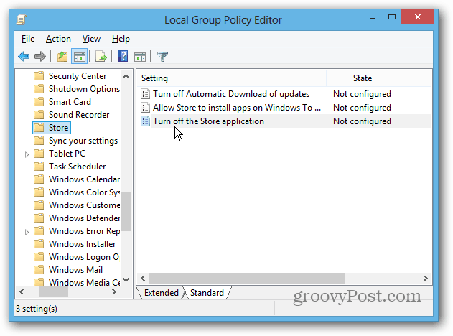Open the File menu

coord(28,39)
